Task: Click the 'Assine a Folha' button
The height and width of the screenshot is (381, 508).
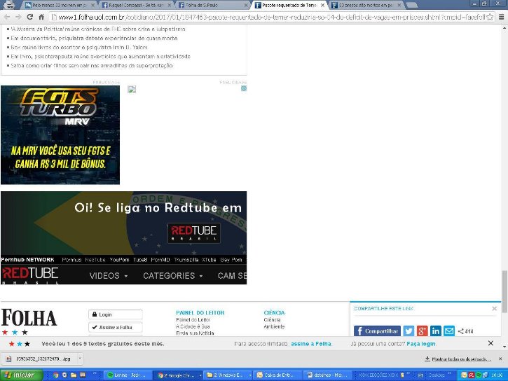Action: point(116,327)
